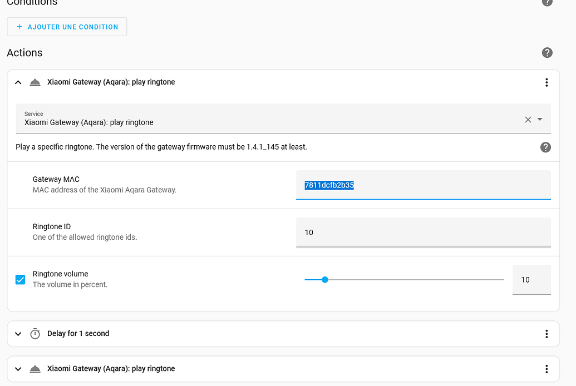Image resolution: width=576 pixels, height=386 pixels.
Task: Click the Delay for 1 second title
Action: (x=78, y=334)
